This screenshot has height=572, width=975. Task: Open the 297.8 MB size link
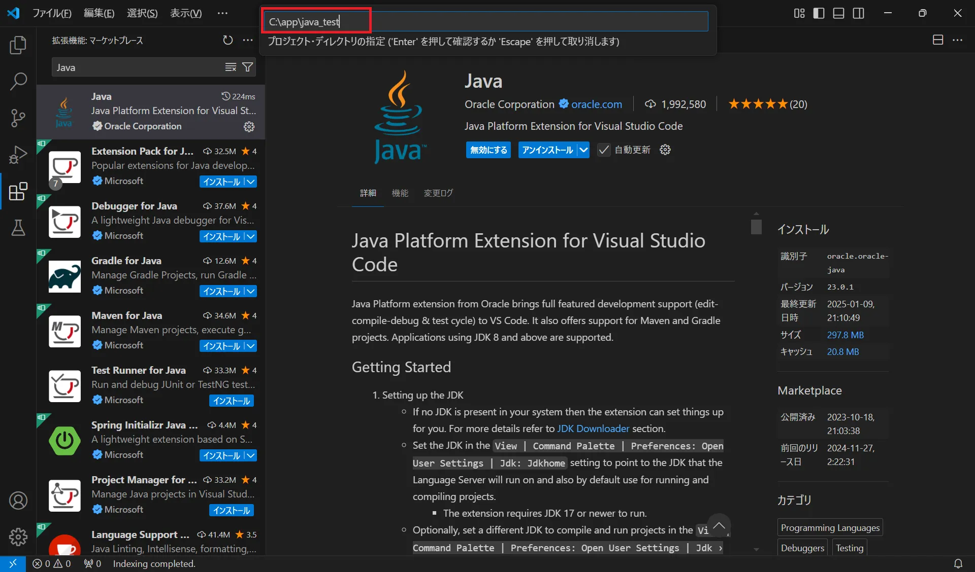[845, 335]
